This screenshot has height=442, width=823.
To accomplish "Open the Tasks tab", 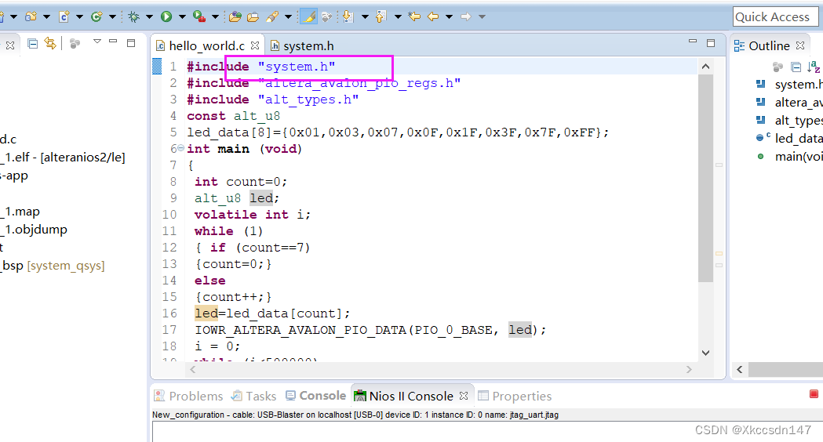I will tap(254, 396).
